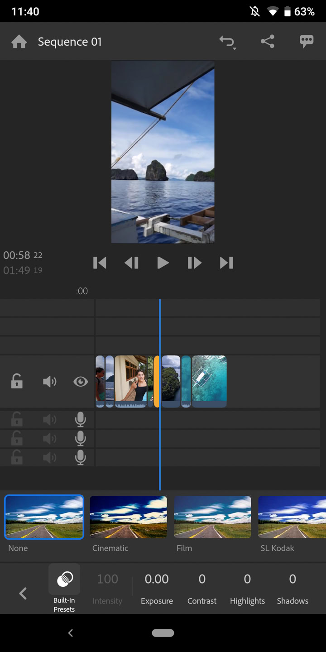Tap the Home icon

(x=19, y=42)
